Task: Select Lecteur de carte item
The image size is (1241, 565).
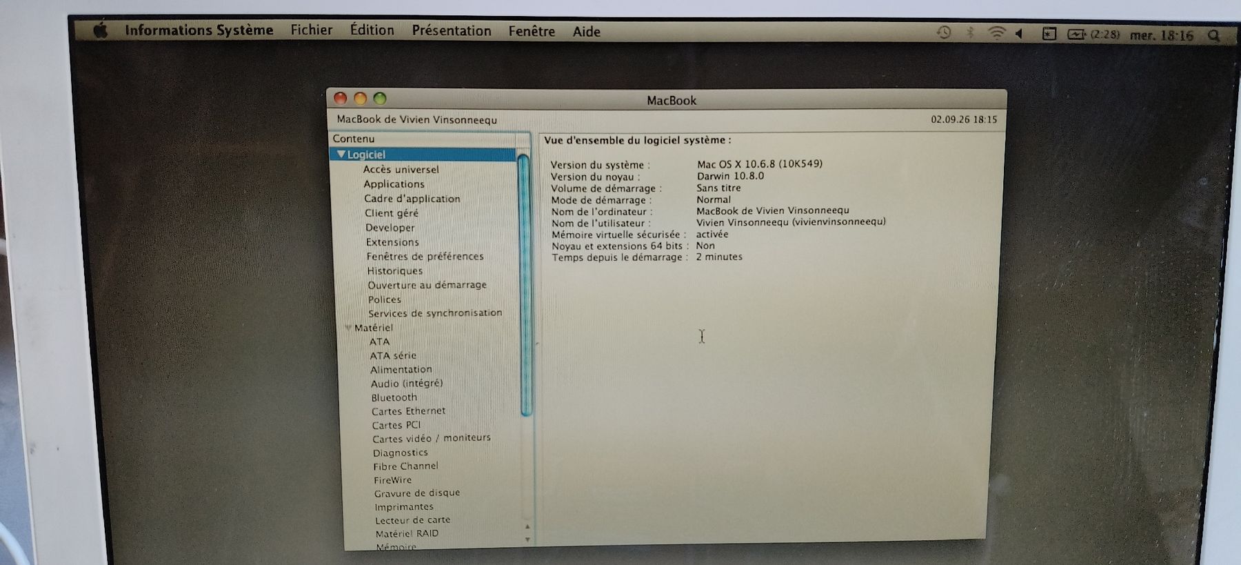Action: (x=413, y=520)
